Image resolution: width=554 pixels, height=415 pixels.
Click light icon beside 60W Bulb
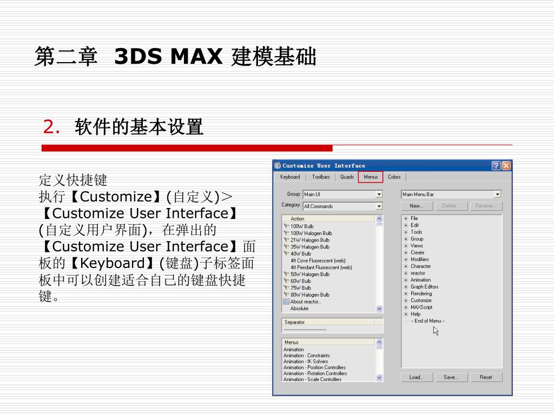click(286, 281)
